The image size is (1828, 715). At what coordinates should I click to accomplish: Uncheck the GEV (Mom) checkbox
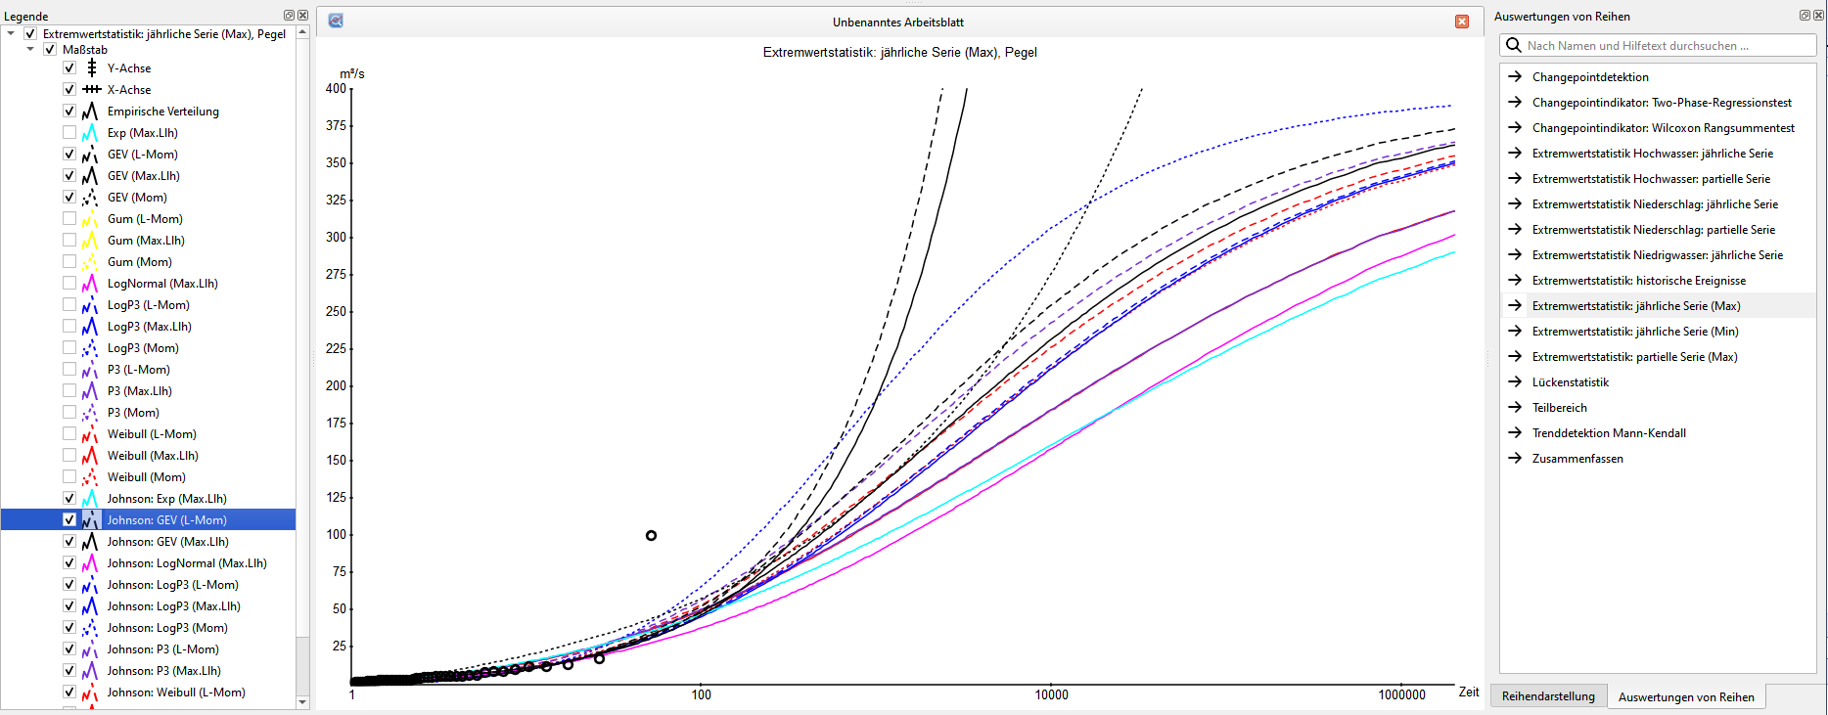[69, 198]
